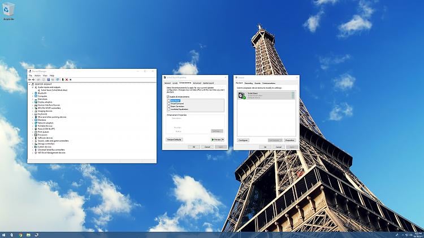Click the Configure button in Sound dialog

(x=243, y=140)
